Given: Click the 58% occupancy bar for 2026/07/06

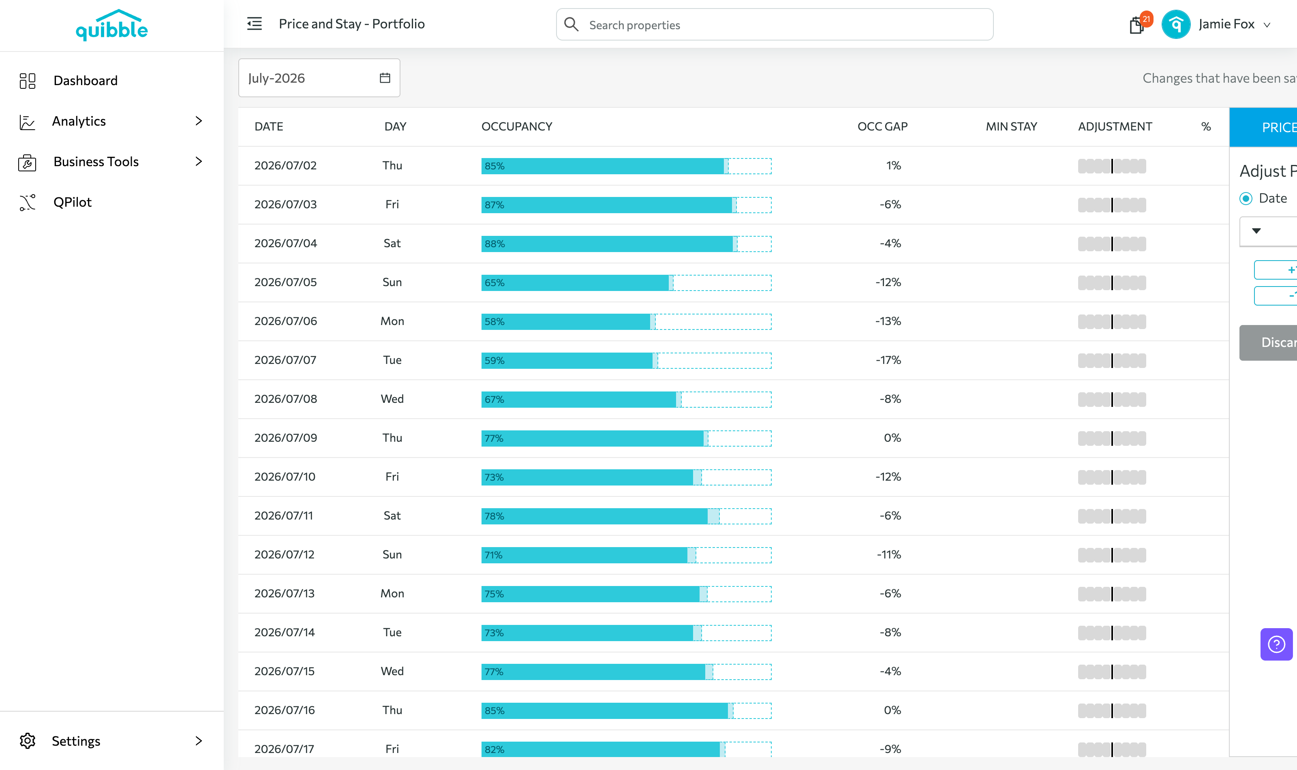Looking at the screenshot, I should tap(626, 322).
